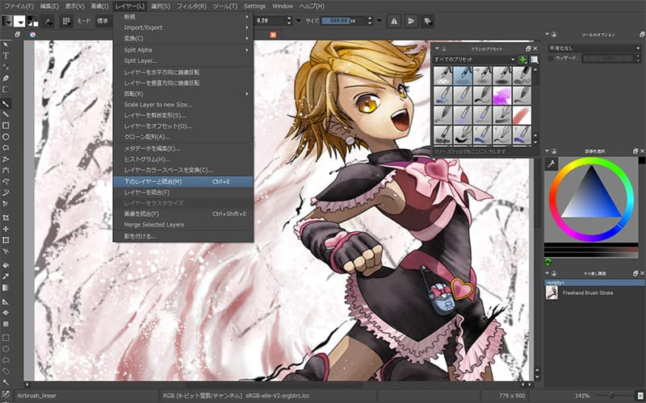Select the red smear brush preset
This screenshot has width=646, height=403.
522,115
